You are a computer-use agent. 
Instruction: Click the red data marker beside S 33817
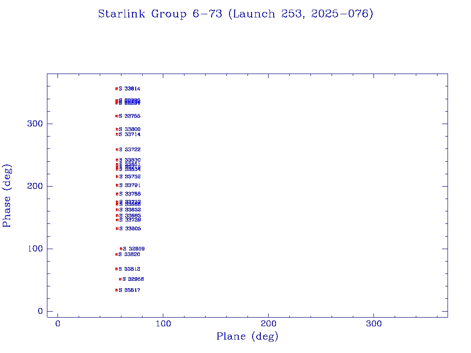click(116, 290)
